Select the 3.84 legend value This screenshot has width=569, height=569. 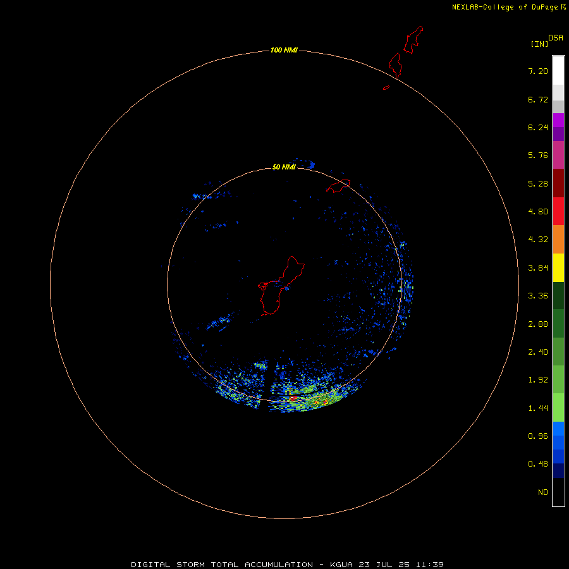[538, 268]
